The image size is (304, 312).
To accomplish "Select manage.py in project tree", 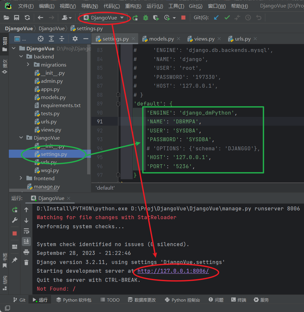I will (44, 187).
